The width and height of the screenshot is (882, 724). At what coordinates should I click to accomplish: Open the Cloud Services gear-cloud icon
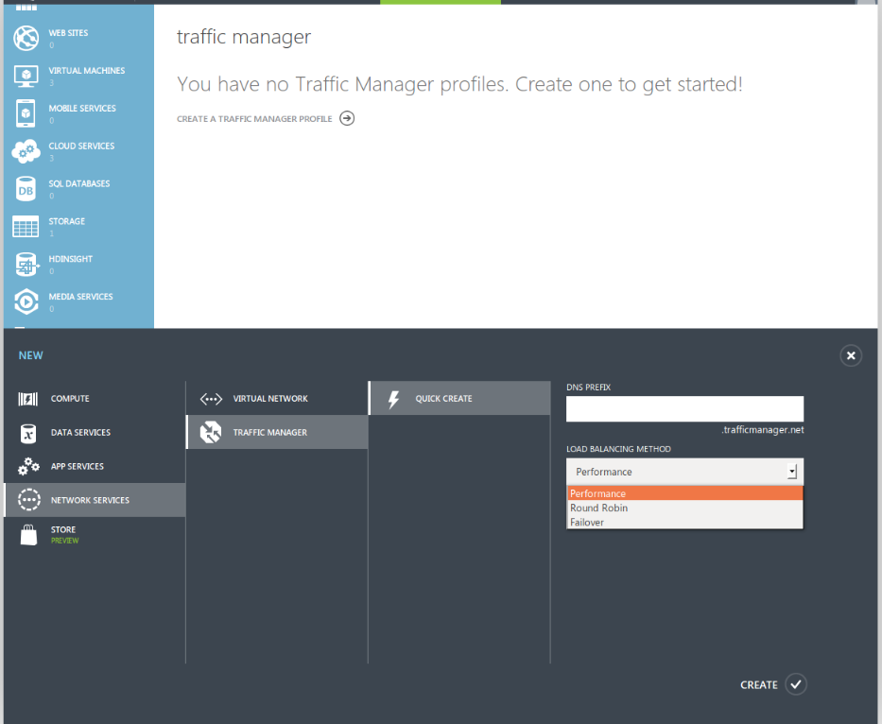(26, 151)
